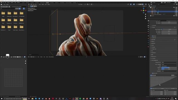Select the combined C curve channel button

pos(151,75)
